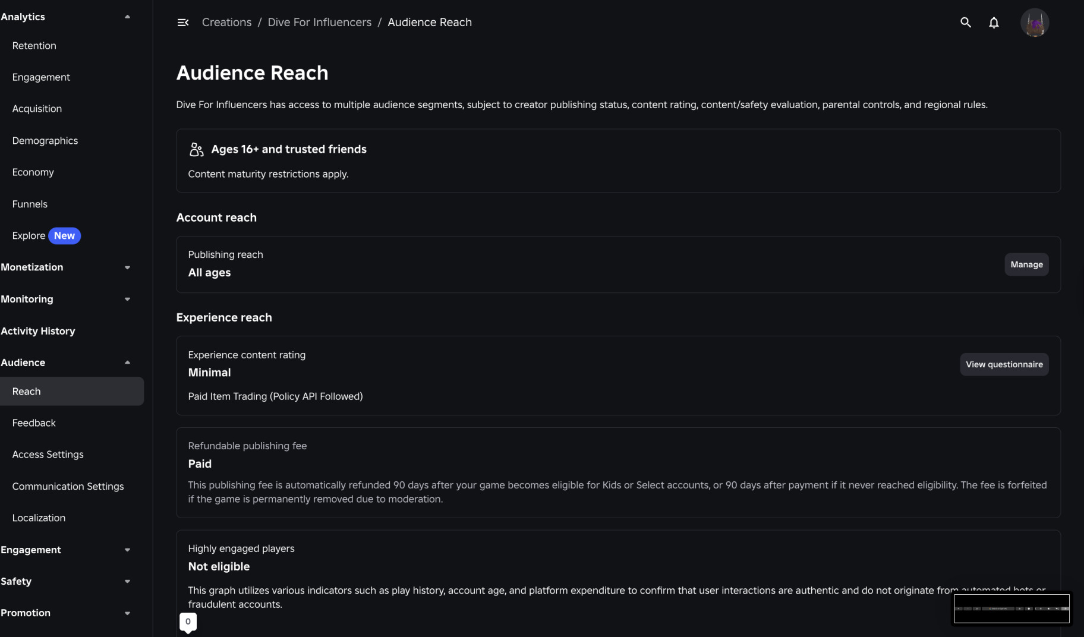This screenshot has width=1084, height=637.
Task: Click Manage for Publishing reach
Action: point(1026,264)
